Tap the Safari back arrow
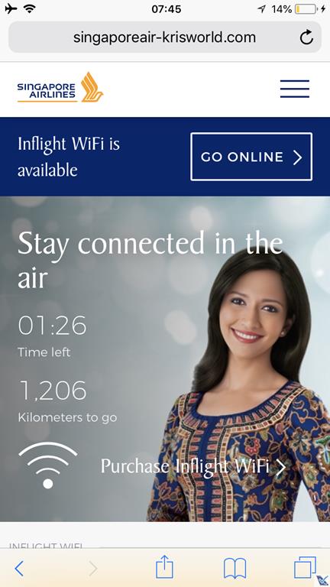330x587 pixels. 18,569
